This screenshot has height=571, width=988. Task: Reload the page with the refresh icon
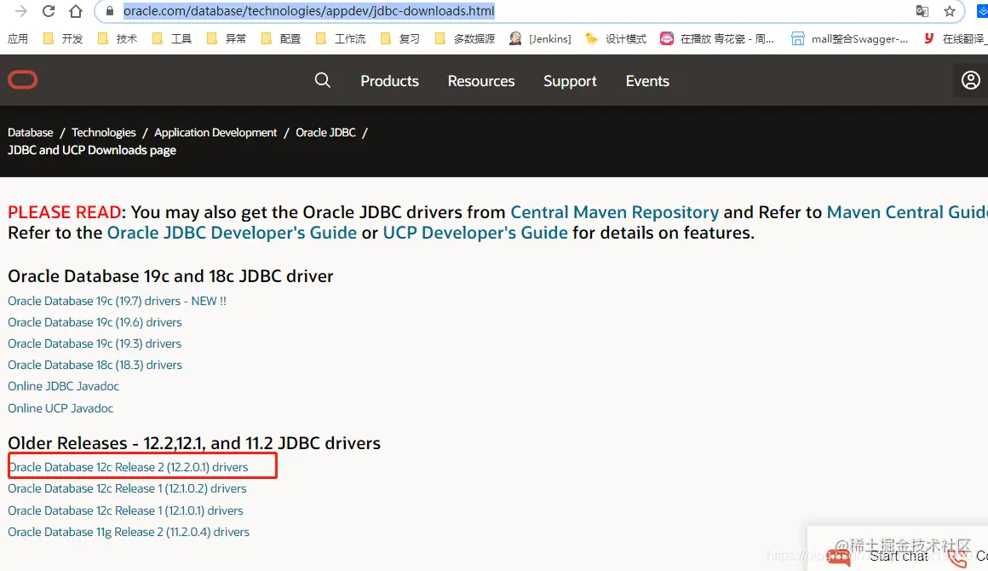49,11
